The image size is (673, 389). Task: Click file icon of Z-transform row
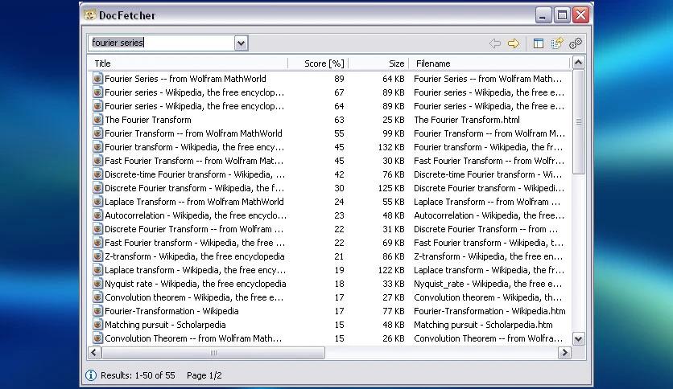98,256
